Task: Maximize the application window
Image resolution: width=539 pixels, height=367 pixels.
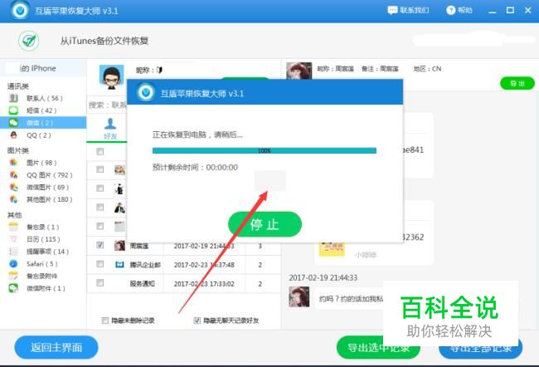Action: (x=511, y=10)
